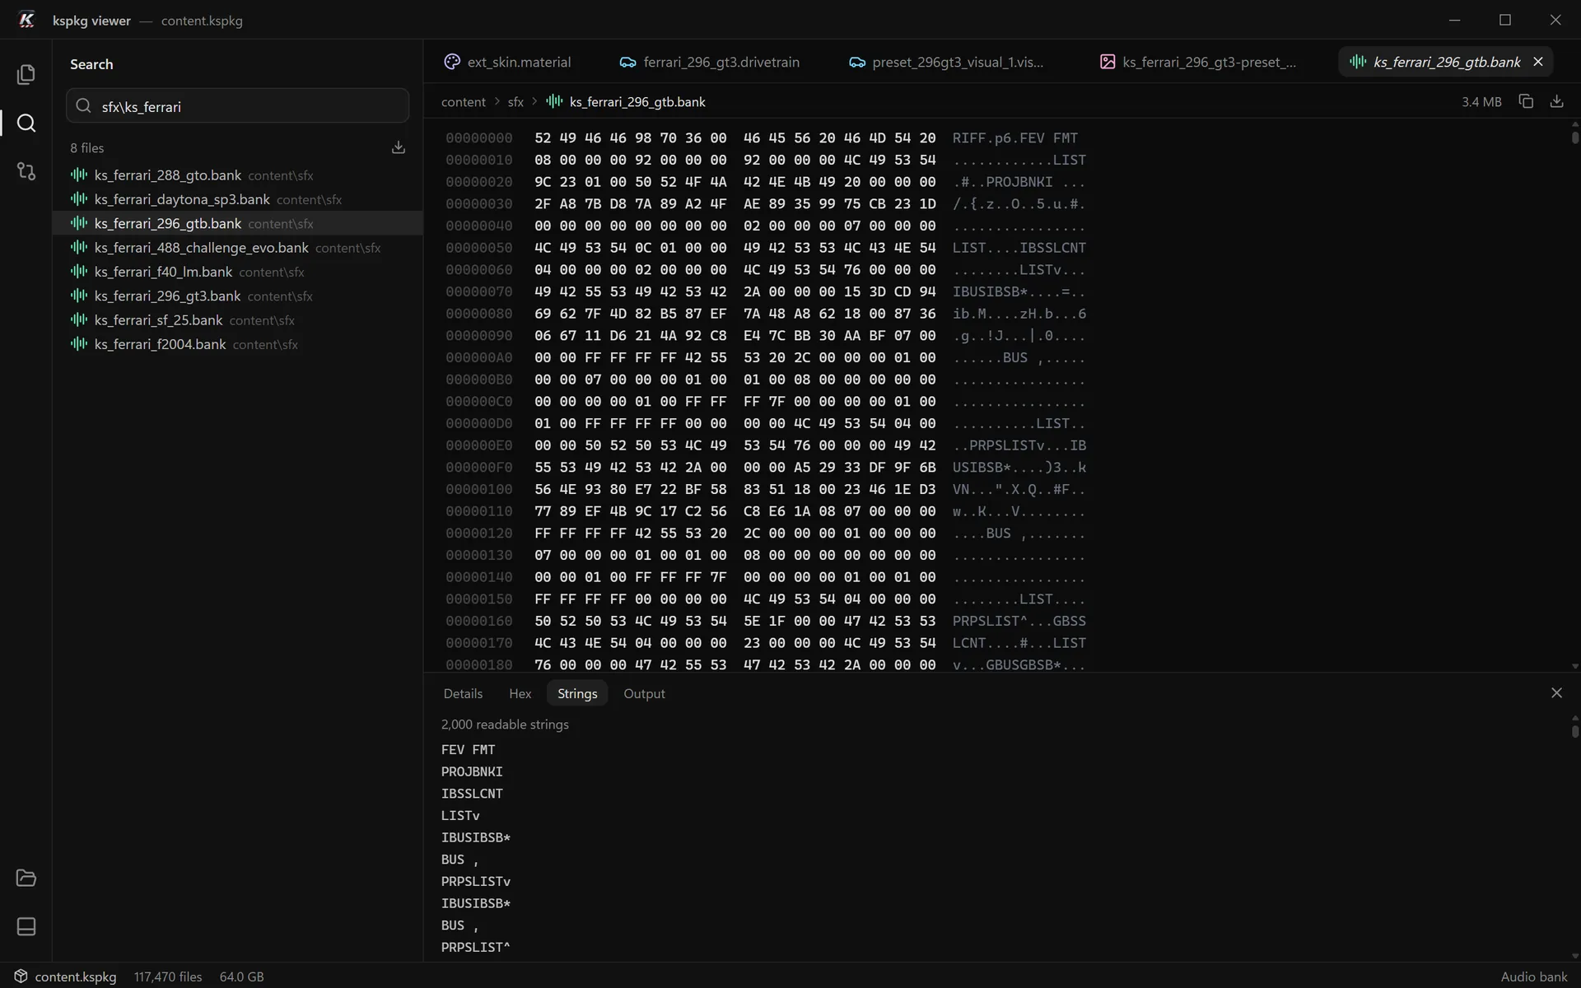Select the Search sidebar icon
Viewport: 1581px width, 988px height.
(26, 123)
